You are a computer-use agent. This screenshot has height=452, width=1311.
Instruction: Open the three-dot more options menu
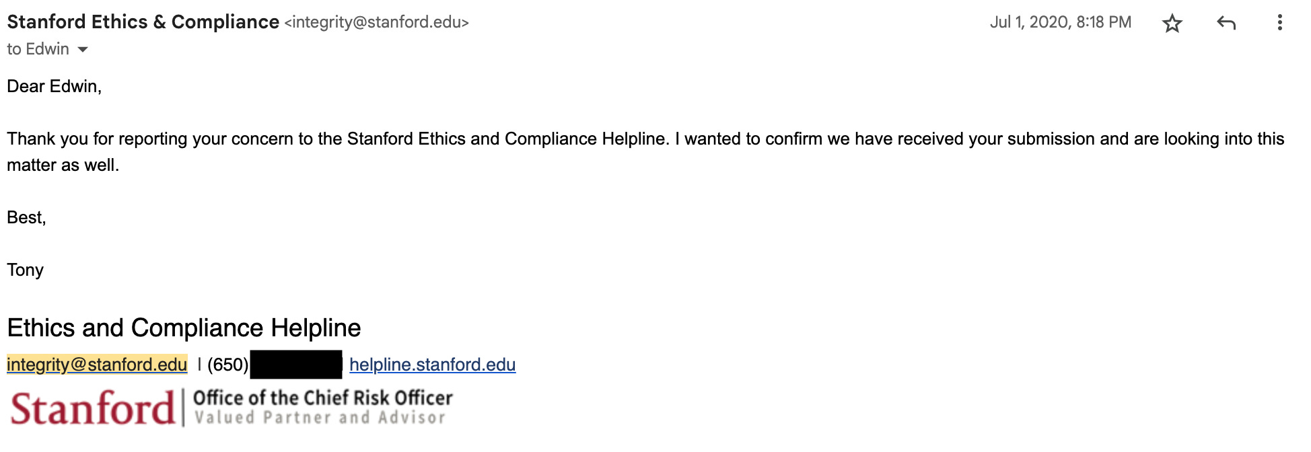(x=1279, y=24)
